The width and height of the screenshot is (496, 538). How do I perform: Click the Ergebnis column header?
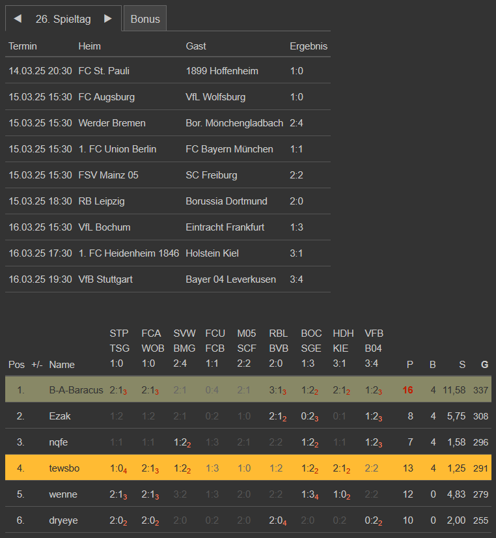(x=309, y=46)
